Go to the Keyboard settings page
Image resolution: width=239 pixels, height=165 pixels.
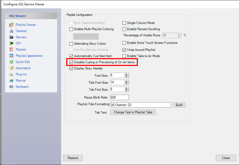coord(22,87)
